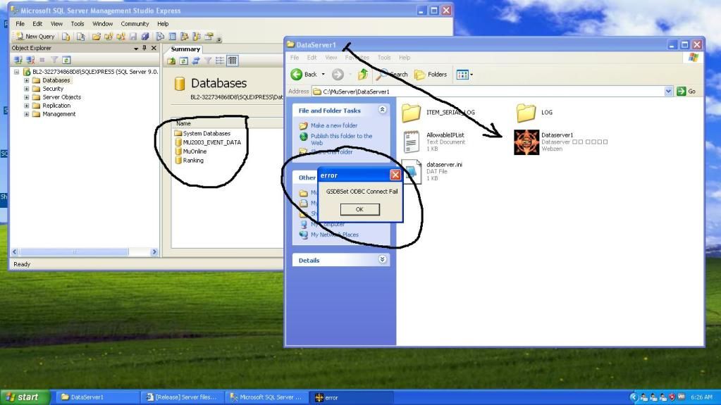Open the LOG folder

point(526,112)
